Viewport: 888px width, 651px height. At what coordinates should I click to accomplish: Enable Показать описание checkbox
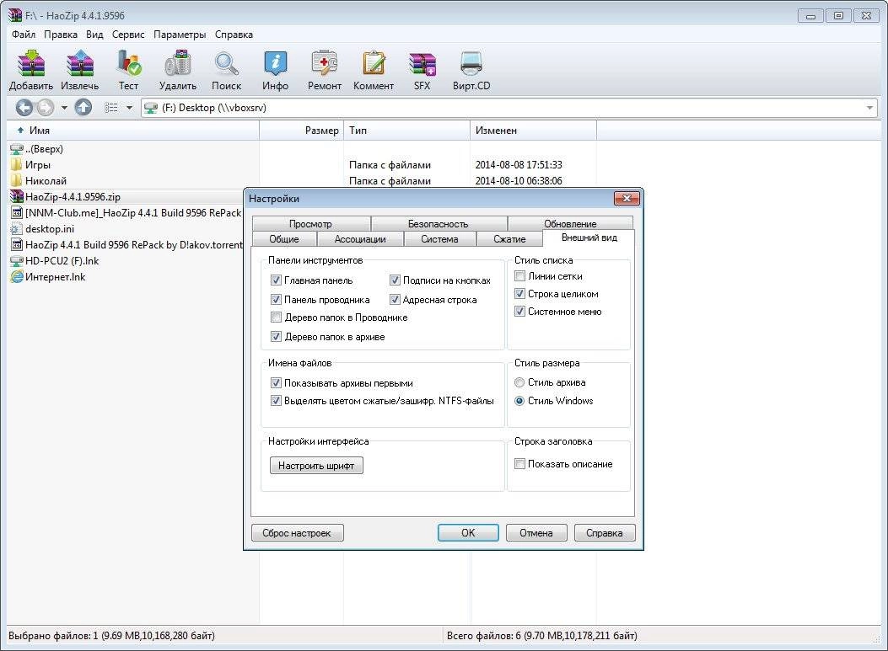point(519,464)
